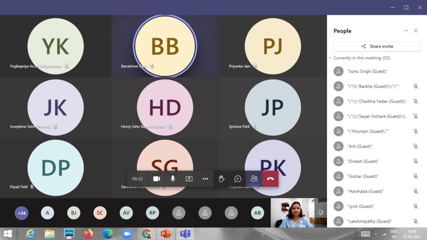Click the +34 overflow participants badge
427x240 pixels.
coord(21,213)
